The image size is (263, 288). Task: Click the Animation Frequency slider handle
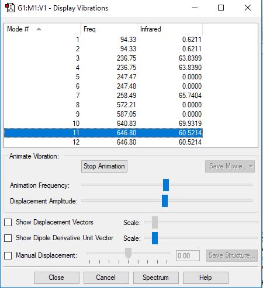pos(166,185)
